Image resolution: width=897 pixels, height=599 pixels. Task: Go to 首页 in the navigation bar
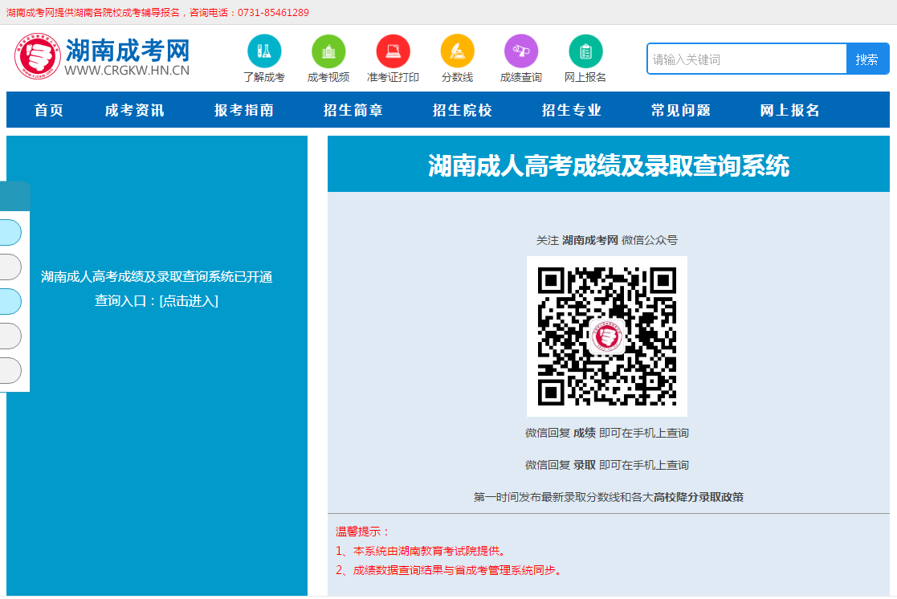click(49, 110)
